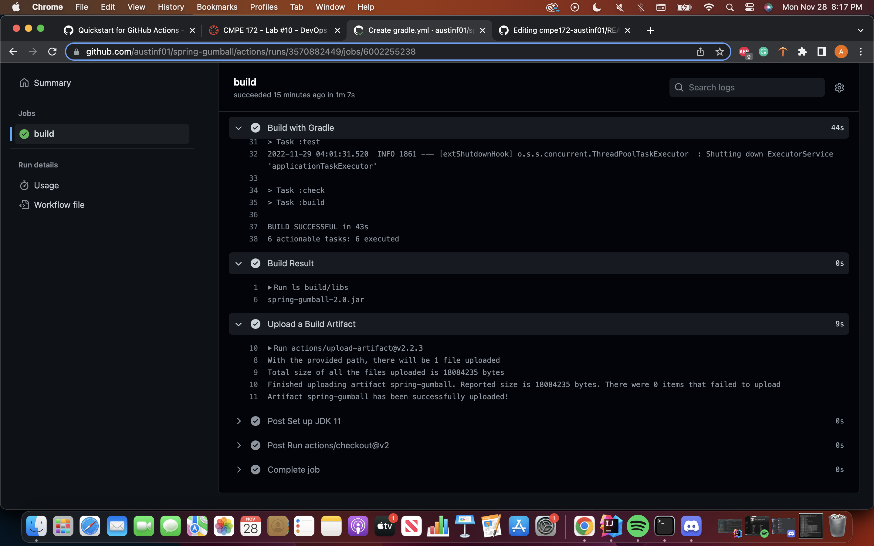Click log line '6 actionable tasks: 6 executed'
The height and width of the screenshot is (546, 874).
click(333, 239)
